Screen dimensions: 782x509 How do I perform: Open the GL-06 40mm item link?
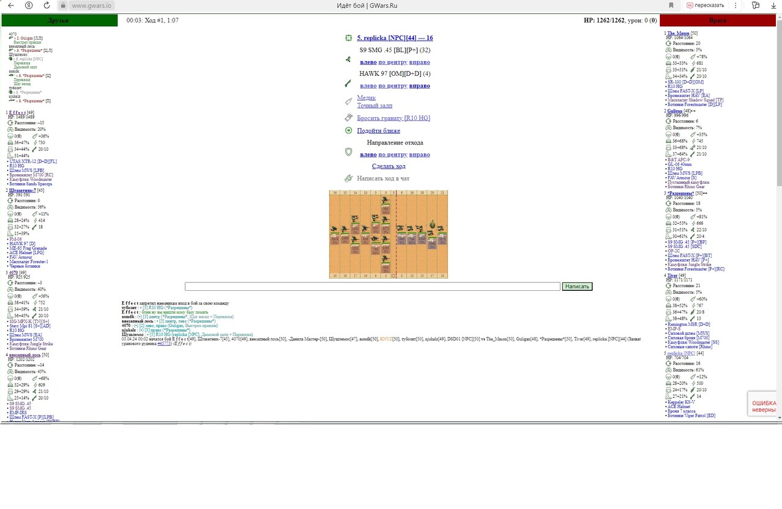(679, 164)
